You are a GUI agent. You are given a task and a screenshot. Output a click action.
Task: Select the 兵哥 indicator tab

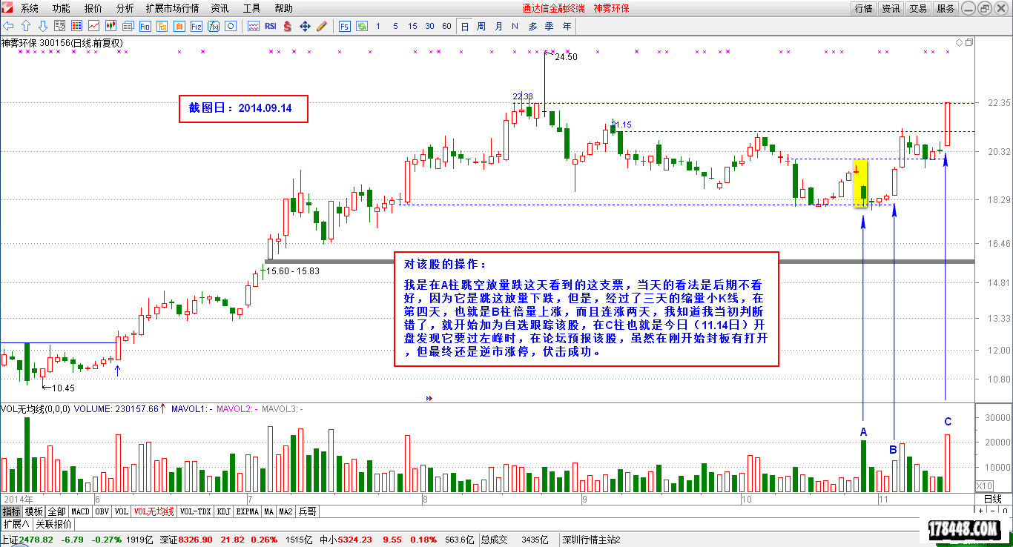pos(307,511)
